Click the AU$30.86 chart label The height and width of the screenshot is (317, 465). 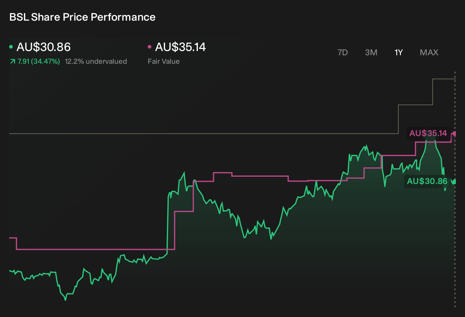pyautogui.click(x=427, y=181)
